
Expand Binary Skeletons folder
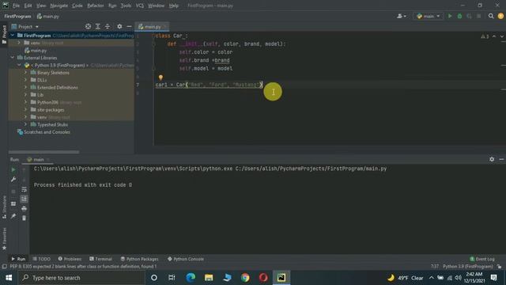(25, 72)
